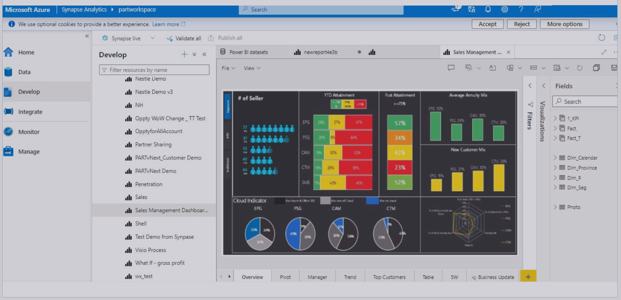
Task: Select the EPG pie chart
Action: click(260, 234)
